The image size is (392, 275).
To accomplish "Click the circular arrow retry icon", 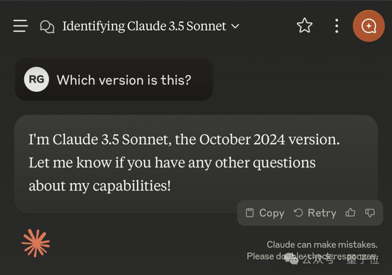I will click(x=298, y=213).
